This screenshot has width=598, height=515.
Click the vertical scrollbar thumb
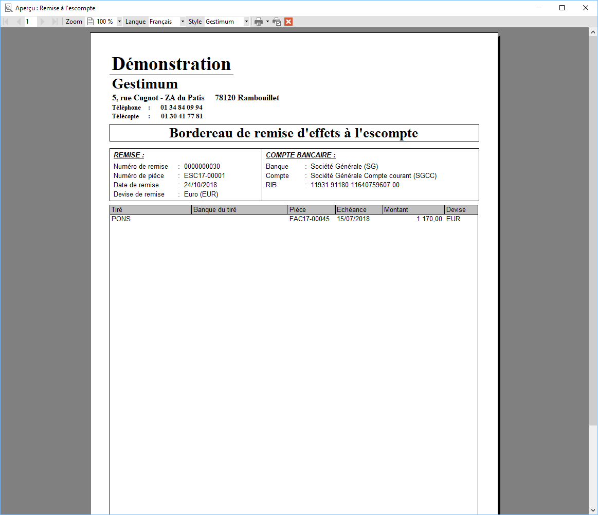(x=593, y=231)
